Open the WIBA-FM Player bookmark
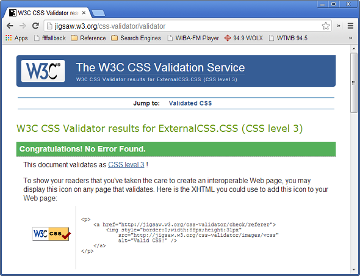This screenshot has width=360, height=276. coord(193,38)
